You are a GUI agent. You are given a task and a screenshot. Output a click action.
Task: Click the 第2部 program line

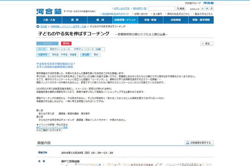pyautogui.click(x=40, y=117)
